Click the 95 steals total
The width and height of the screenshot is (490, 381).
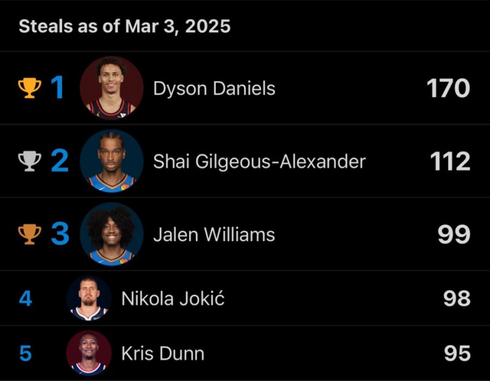pyautogui.click(x=457, y=354)
